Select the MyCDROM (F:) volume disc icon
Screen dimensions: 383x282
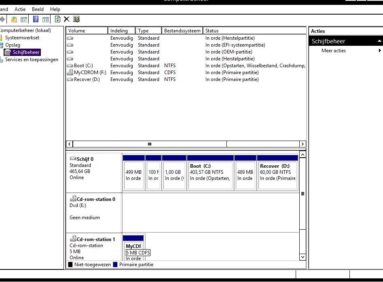pos(70,73)
